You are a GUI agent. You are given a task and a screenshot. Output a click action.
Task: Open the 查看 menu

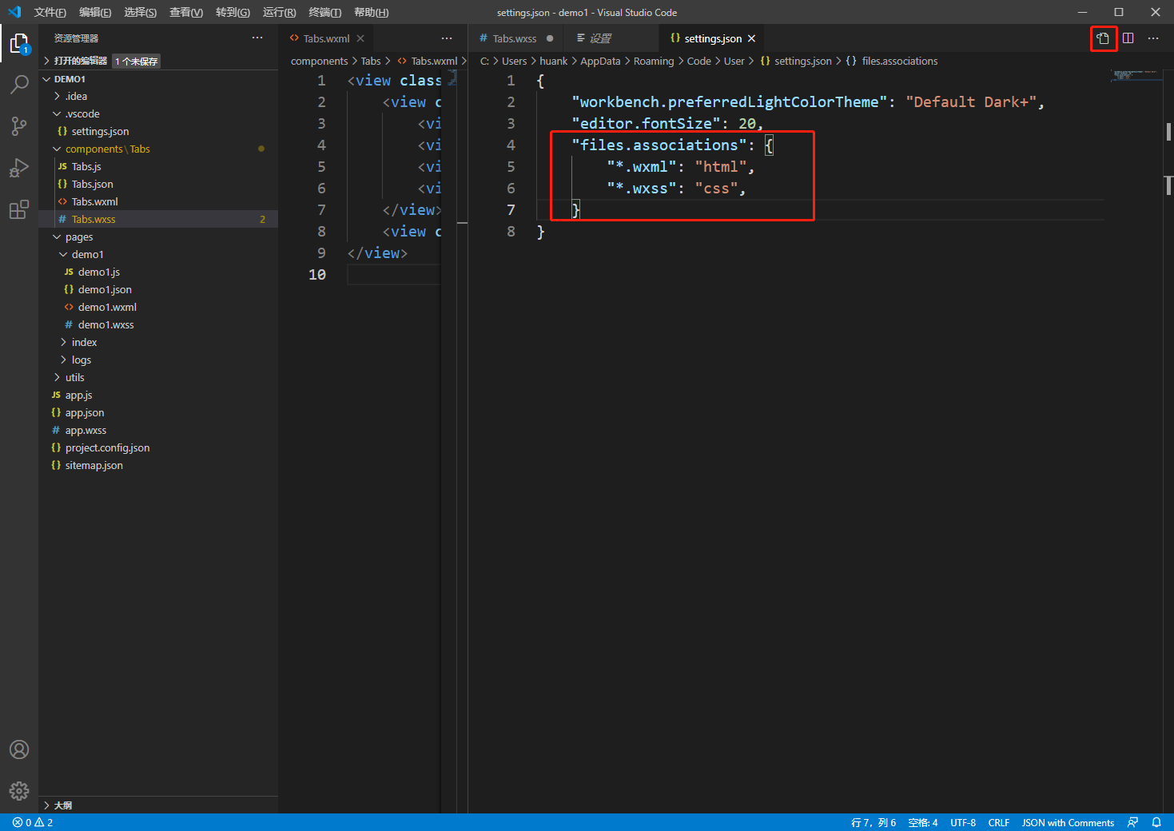[x=185, y=12]
